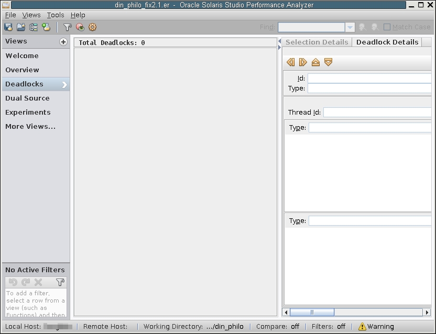This screenshot has height=334, width=436.
Task: Expand right panel with right arrow
Action: 279,48
